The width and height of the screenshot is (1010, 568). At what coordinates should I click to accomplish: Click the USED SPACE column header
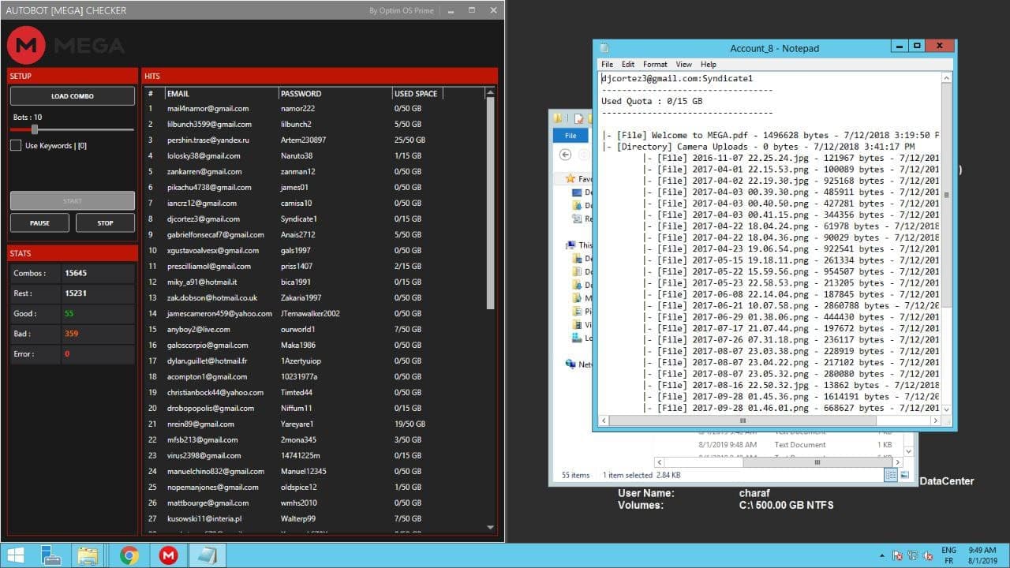click(416, 93)
